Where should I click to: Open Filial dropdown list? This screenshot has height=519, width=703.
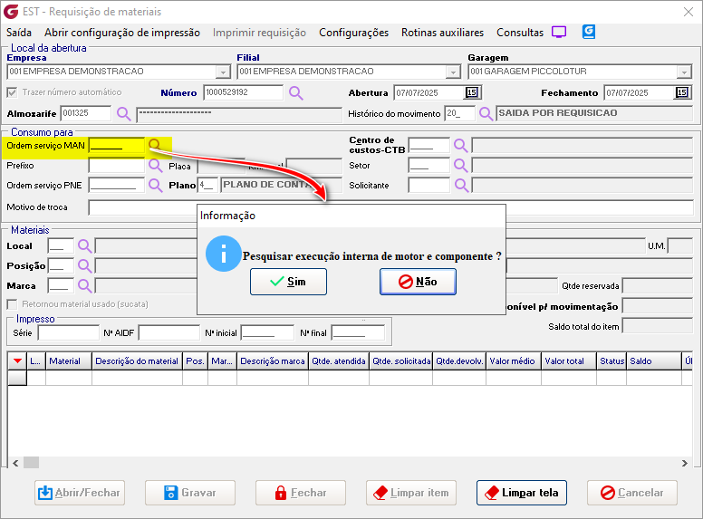453,72
